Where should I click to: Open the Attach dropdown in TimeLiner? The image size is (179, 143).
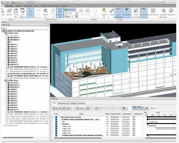coord(81,108)
